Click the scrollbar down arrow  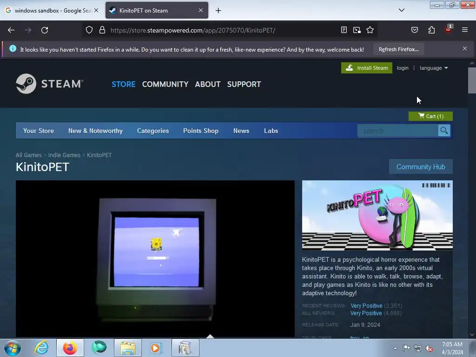pyautogui.click(x=472, y=335)
